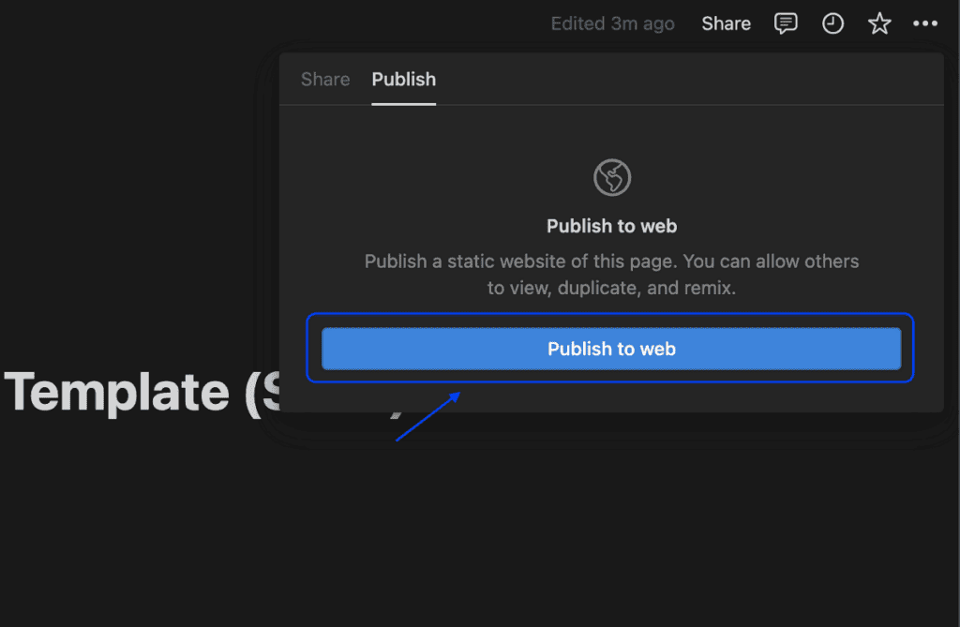Click the 'Template' page title
This screenshot has height=627, width=960.
point(117,392)
